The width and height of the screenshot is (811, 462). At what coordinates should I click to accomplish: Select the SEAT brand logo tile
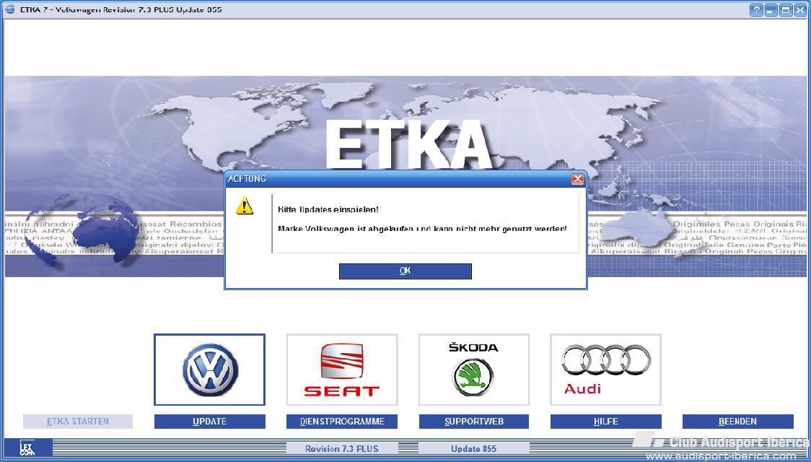(342, 370)
